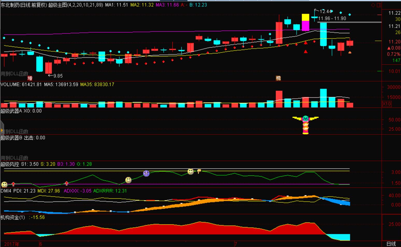Image resolution: width=401 pixels, height=247 pixels.
Task: Click the red split-window icon beside the diamond
Action: [x=379, y=5]
